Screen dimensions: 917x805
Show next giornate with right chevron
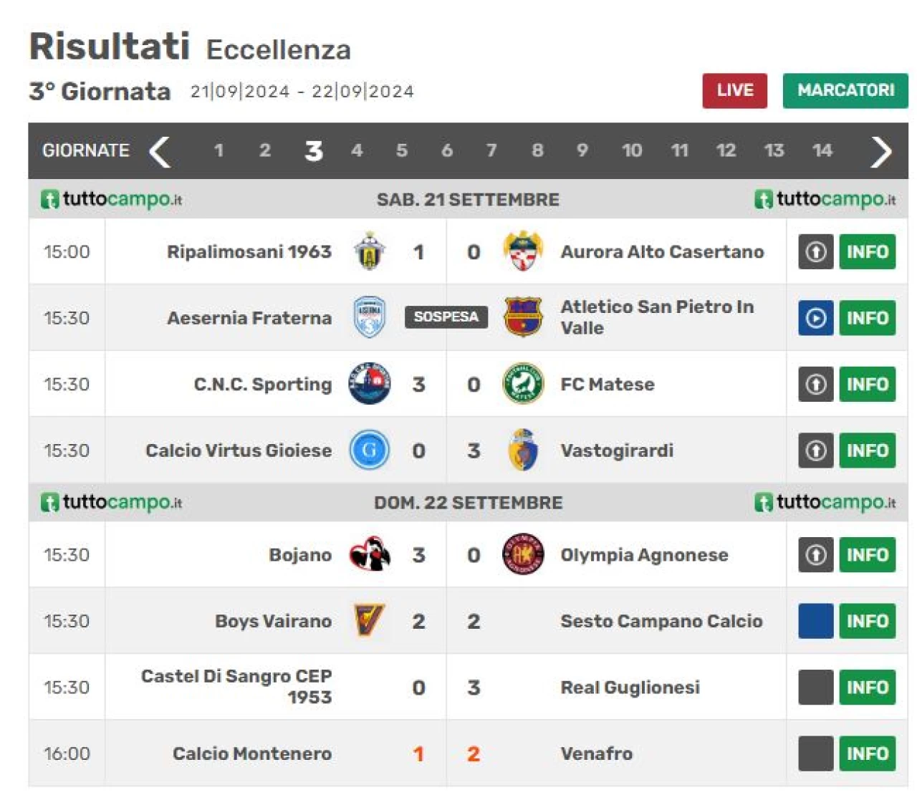(x=881, y=151)
